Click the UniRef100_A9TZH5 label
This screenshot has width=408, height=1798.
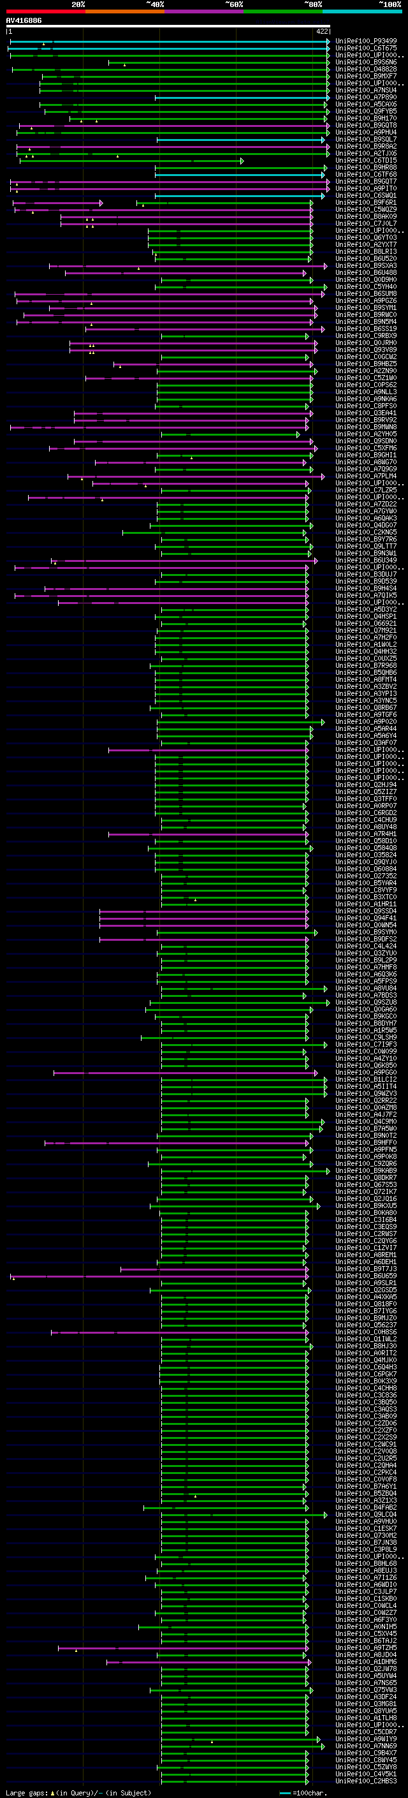pyautogui.click(x=366, y=1648)
